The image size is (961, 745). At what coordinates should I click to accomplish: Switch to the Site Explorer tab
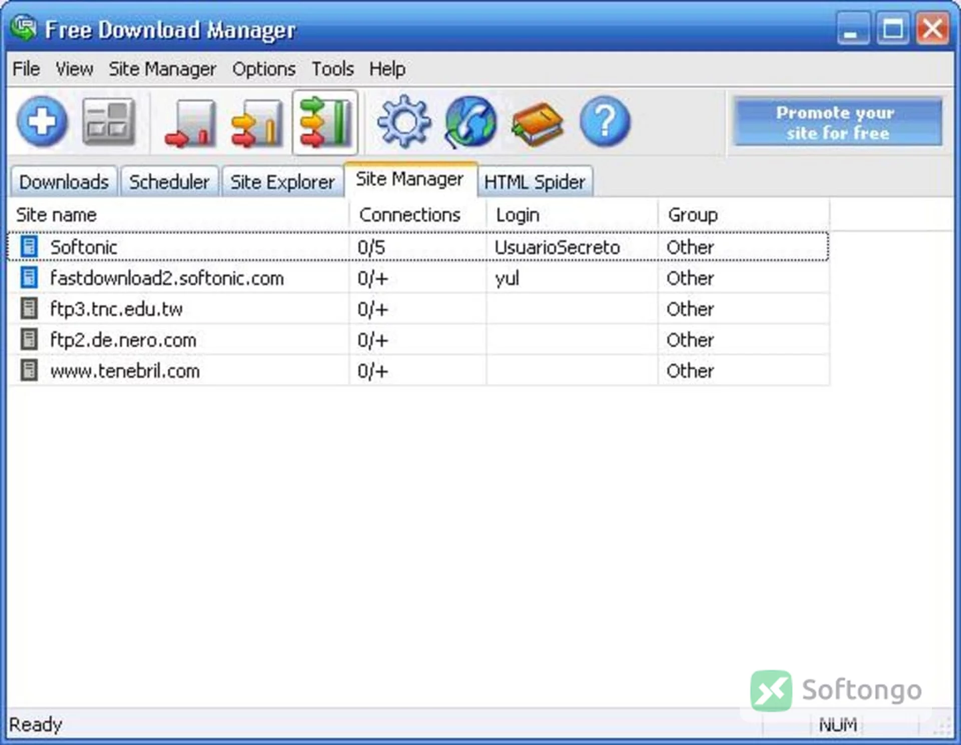coord(282,182)
